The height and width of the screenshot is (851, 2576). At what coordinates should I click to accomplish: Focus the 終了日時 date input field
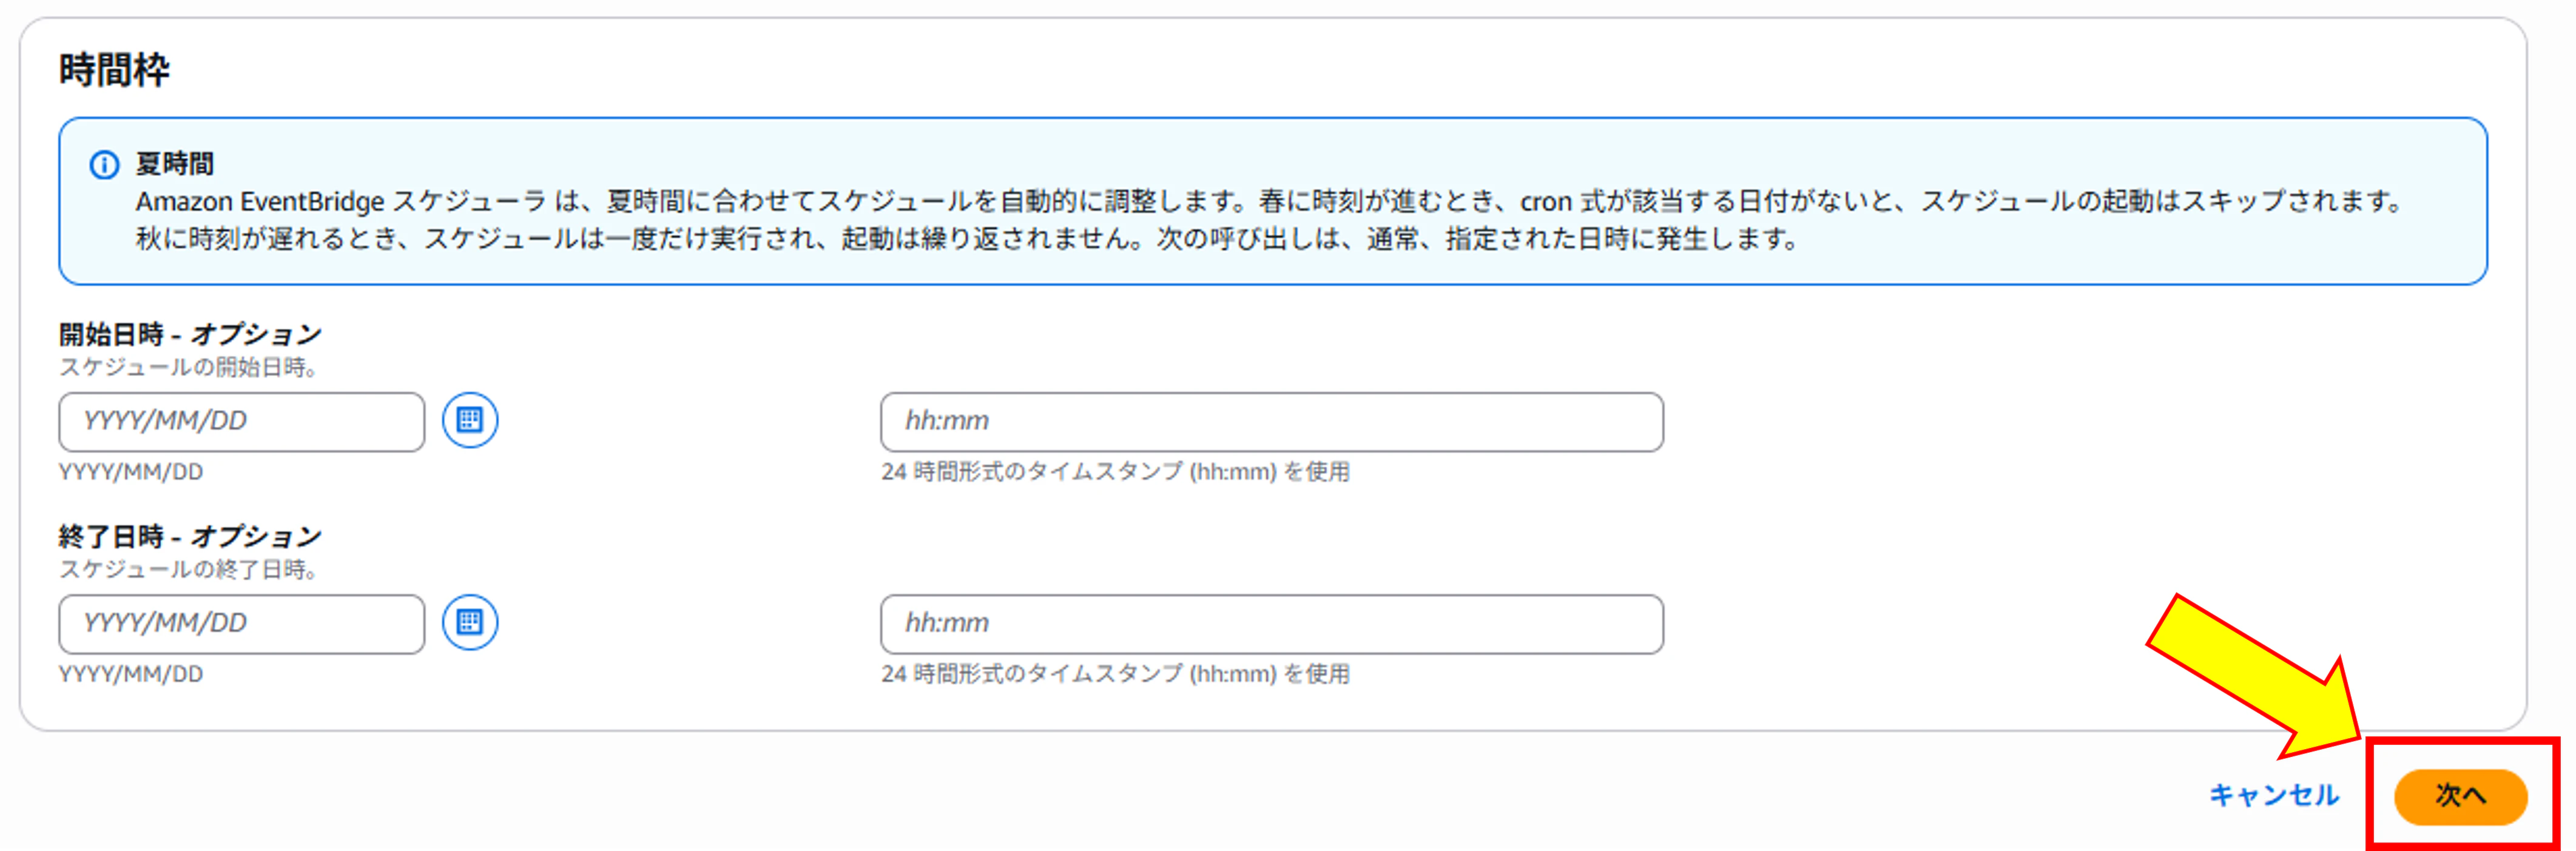pyautogui.click(x=242, y=624)
